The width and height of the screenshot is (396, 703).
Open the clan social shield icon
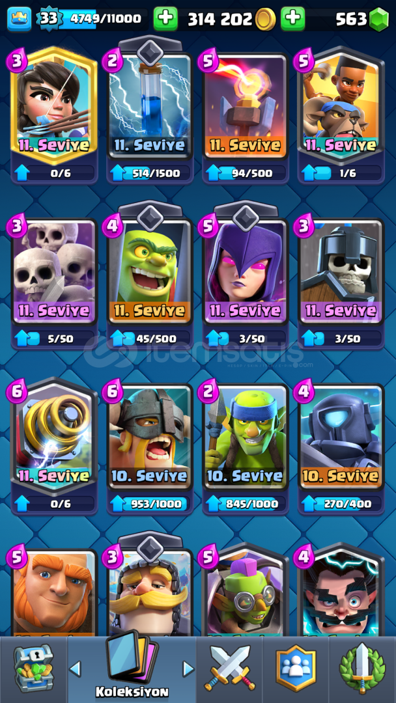pyautogui.click(x=296, y=668)
